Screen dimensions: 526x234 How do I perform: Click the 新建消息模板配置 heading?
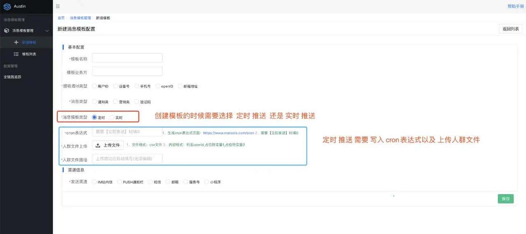76,29
